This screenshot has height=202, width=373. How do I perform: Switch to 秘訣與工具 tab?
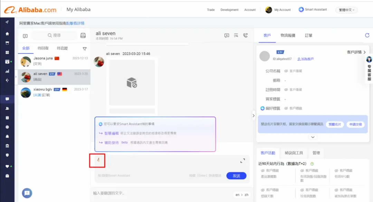294,153
